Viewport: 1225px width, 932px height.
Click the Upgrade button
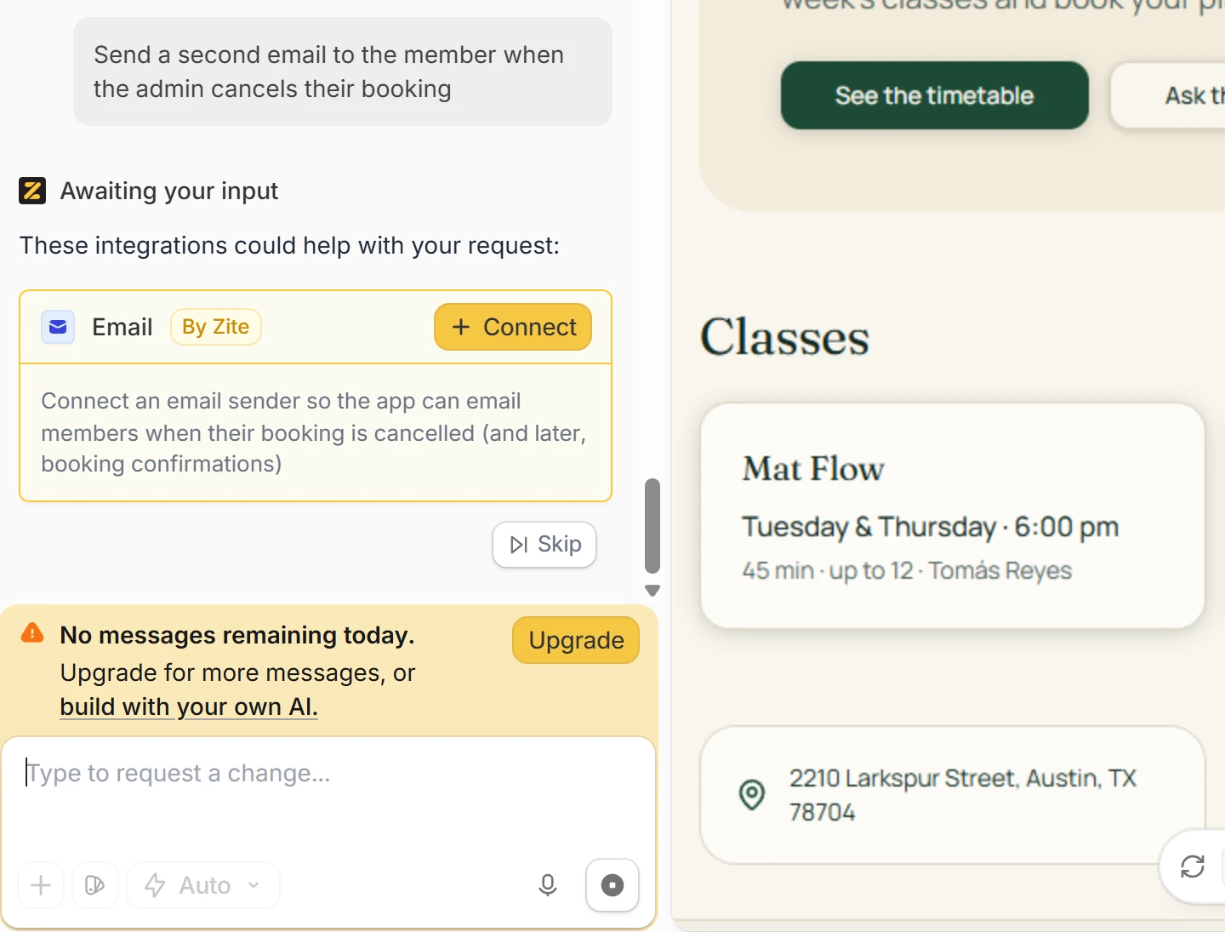tap(576, 640)
